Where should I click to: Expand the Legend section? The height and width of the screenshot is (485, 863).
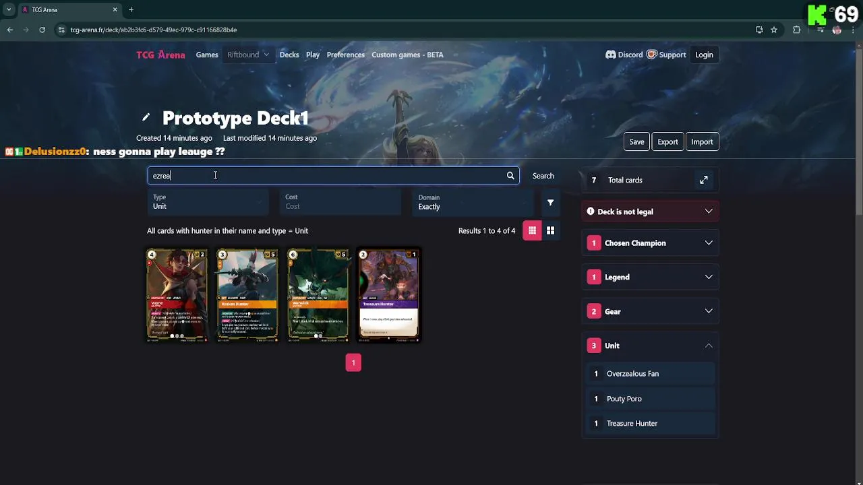click(x=650, y=277)
